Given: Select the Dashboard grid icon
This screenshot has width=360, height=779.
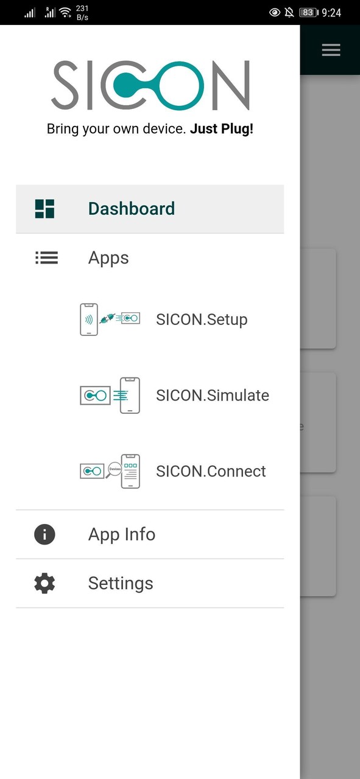Looking at the screenshot, I should click(x=44, y=208).
